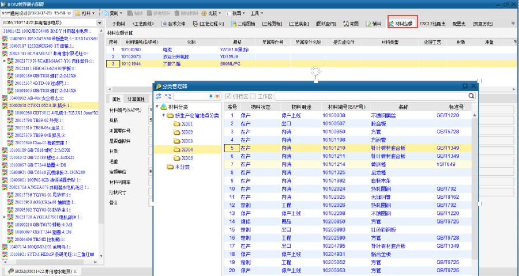Open the 材料定额 tab
This screenshot has height=276, width=519.
407,24
